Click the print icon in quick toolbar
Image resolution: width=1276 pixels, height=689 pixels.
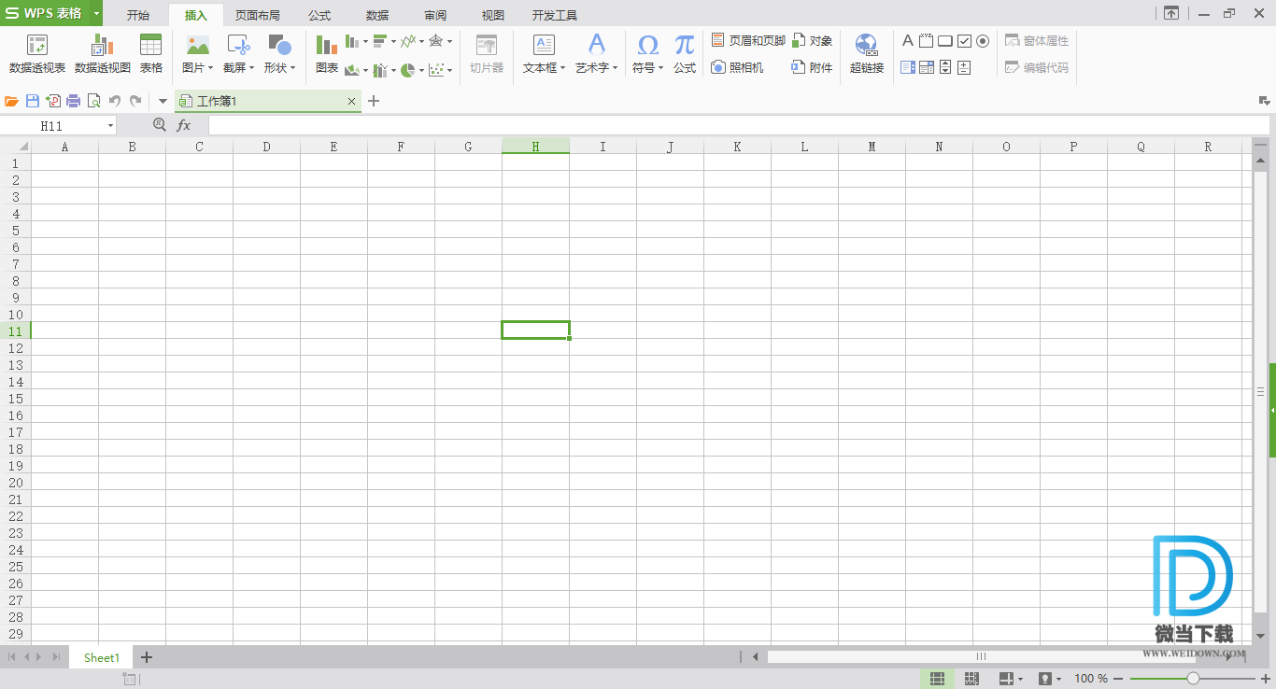coord(74,101)
